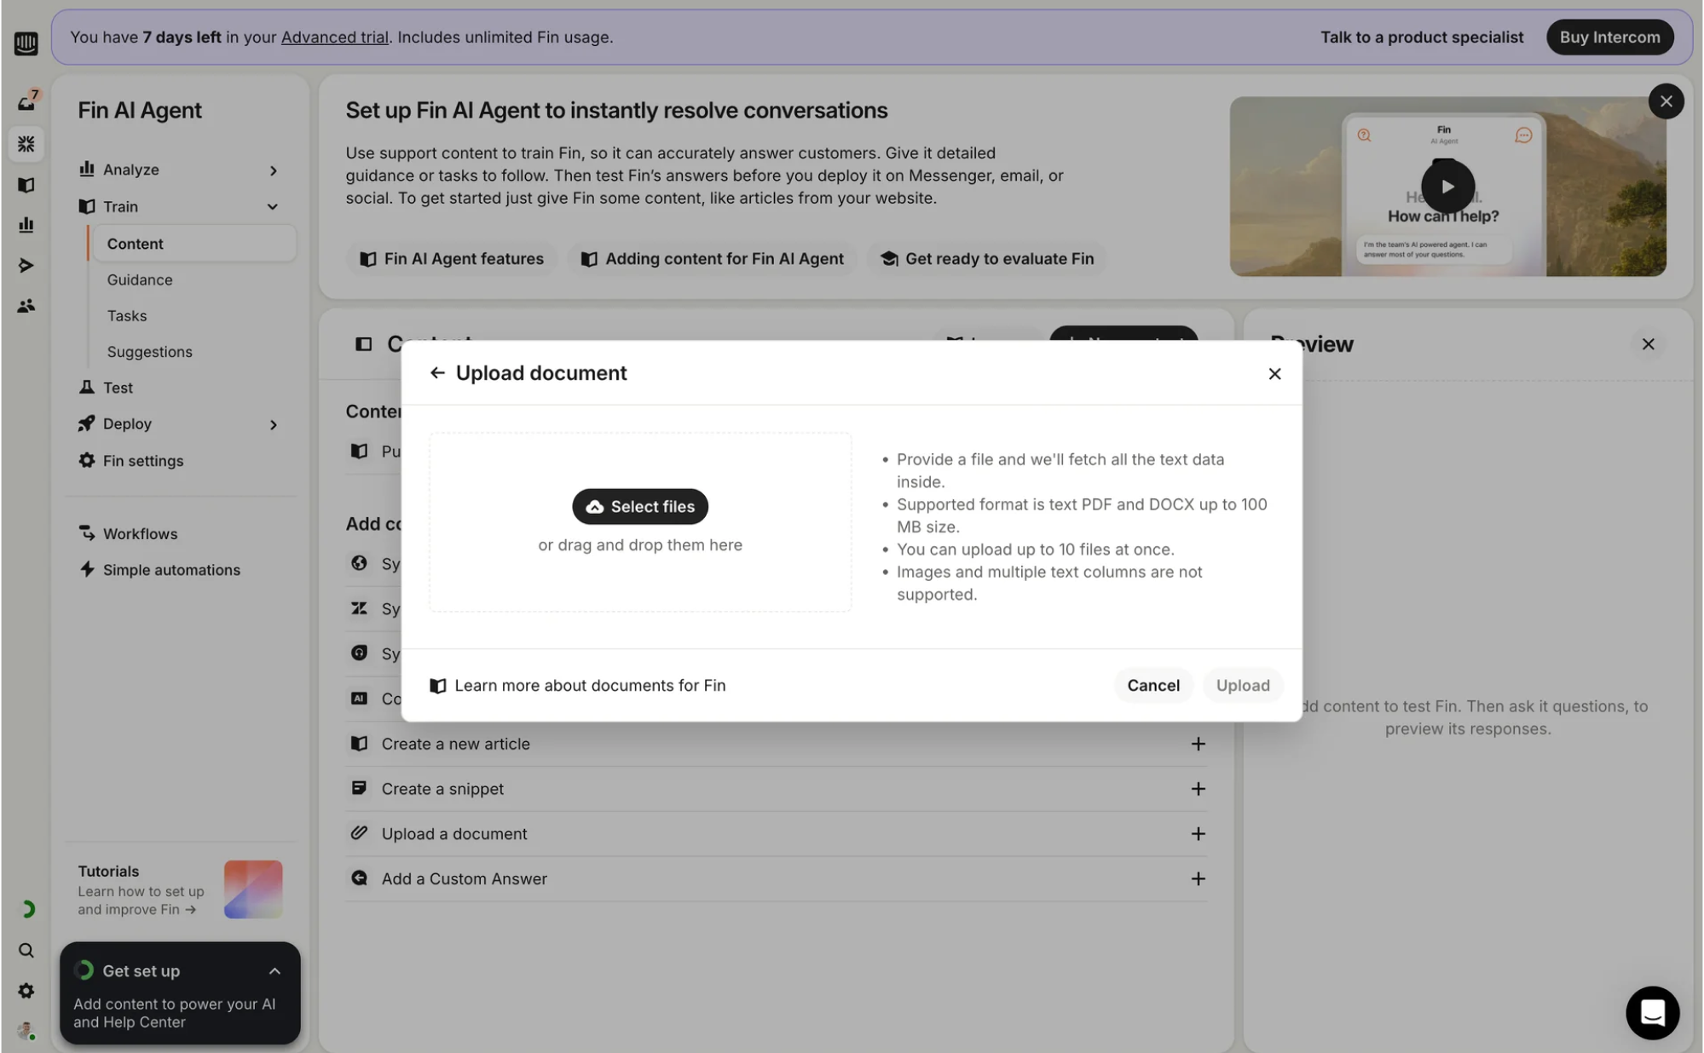Image resolution: width=1704 pixels, height=1053 pixels.
Task: Open search with the magnifier icon
Action: pos(26,950)
